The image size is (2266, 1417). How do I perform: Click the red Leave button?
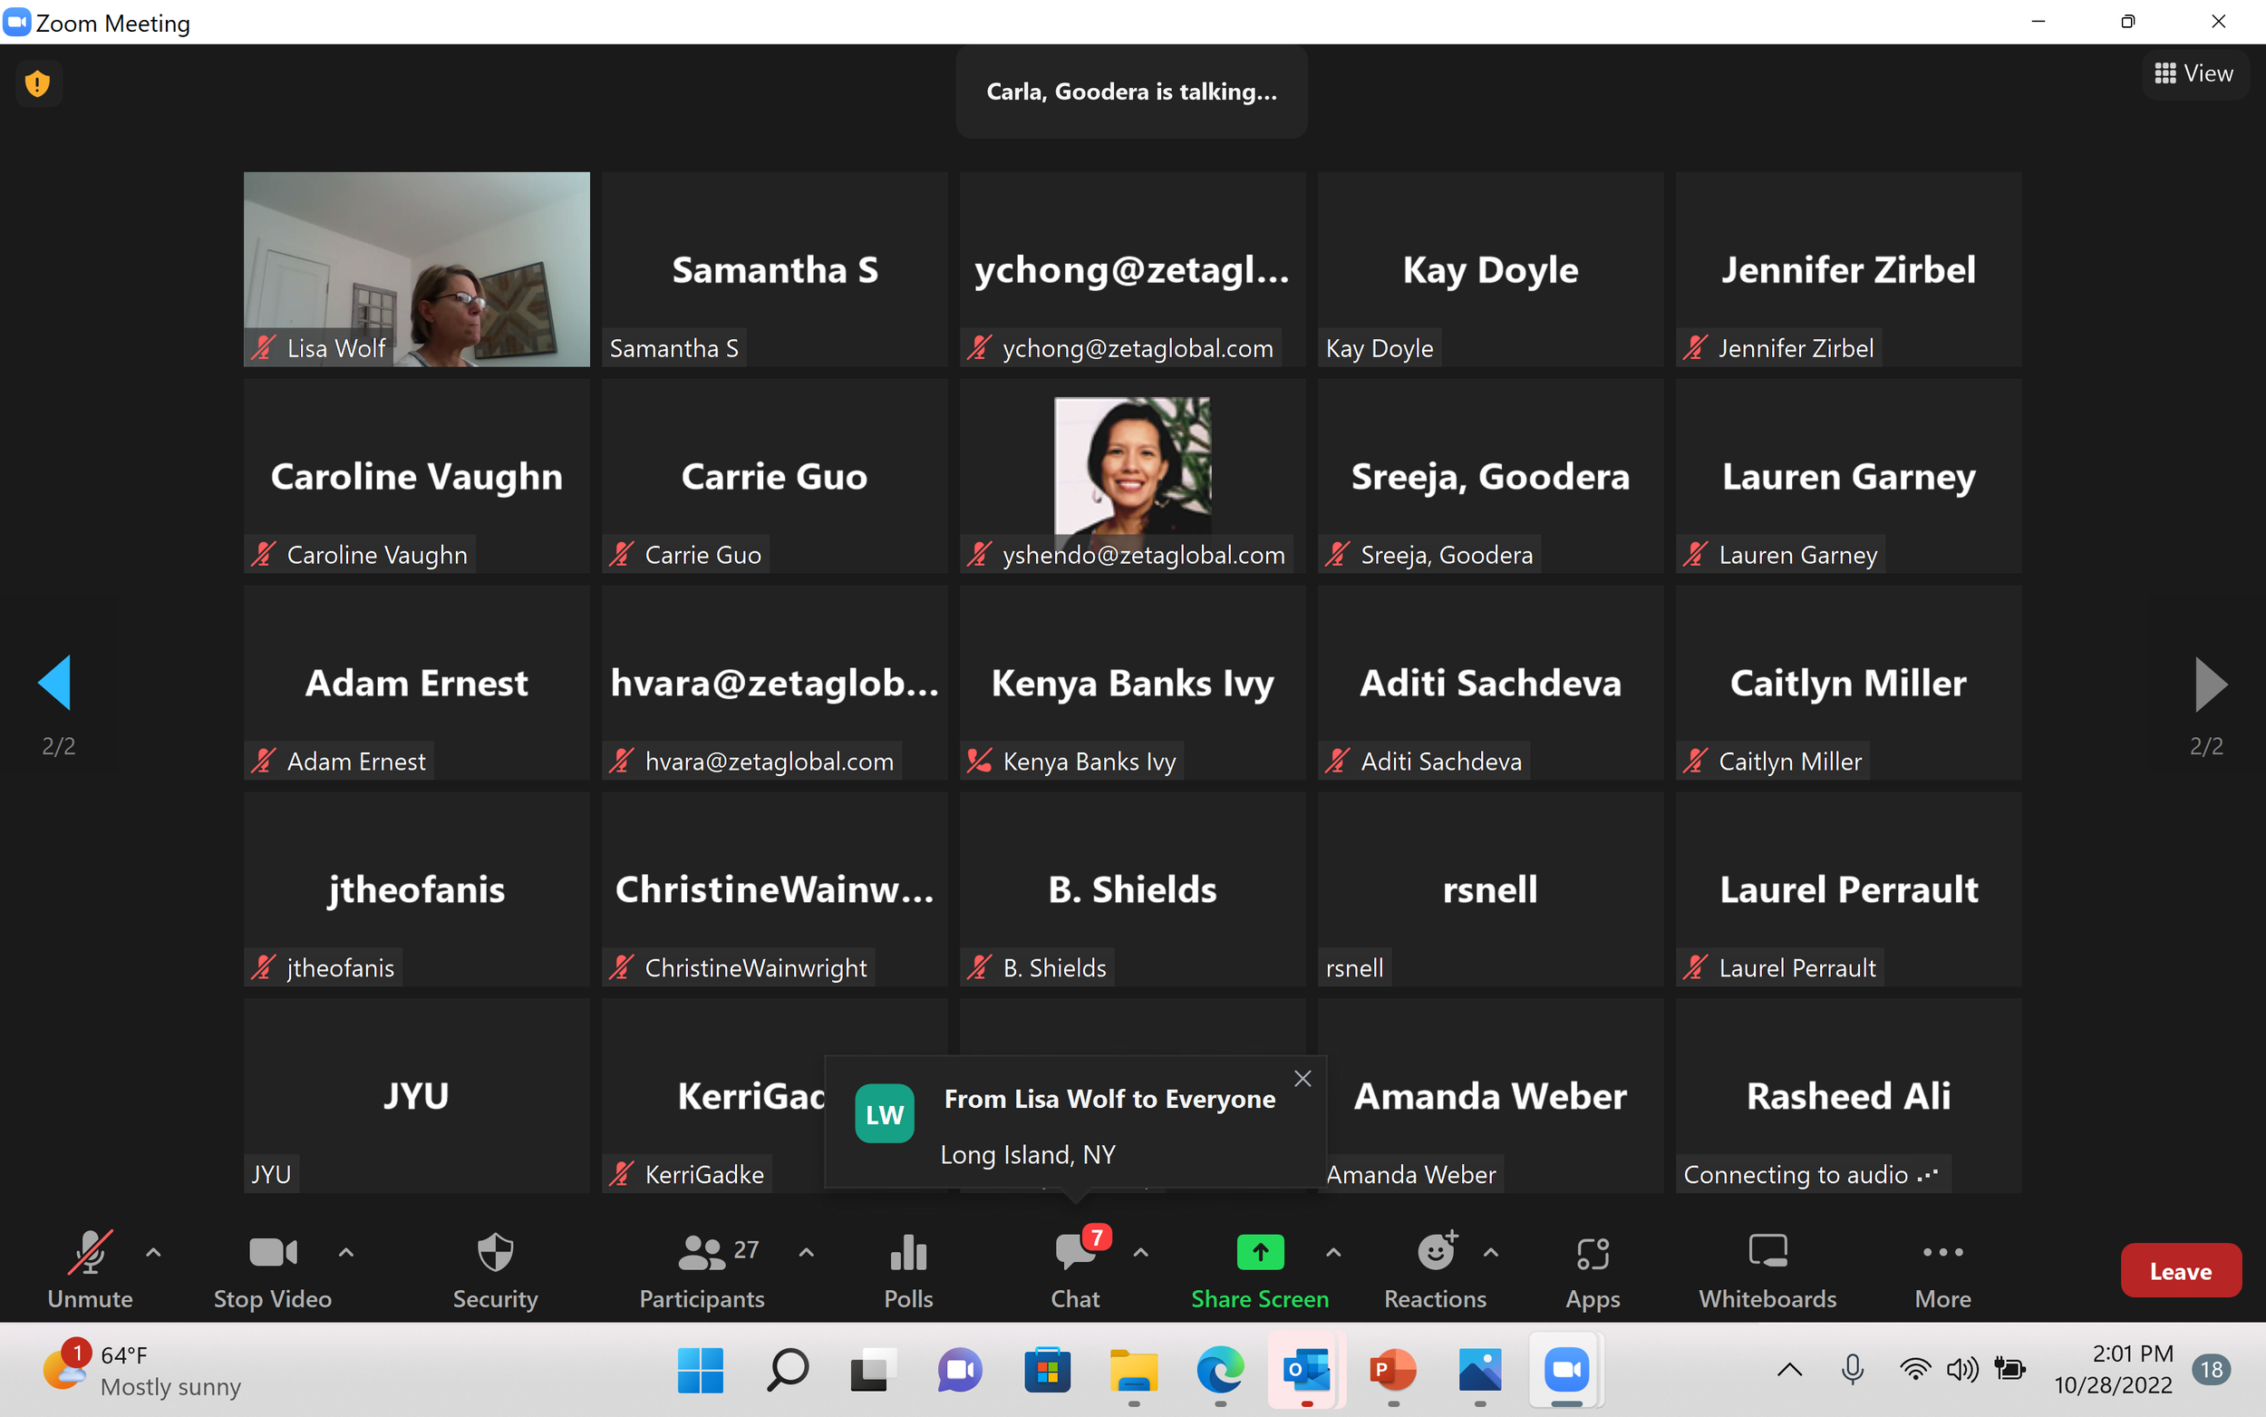(x=2181, y=1271)
